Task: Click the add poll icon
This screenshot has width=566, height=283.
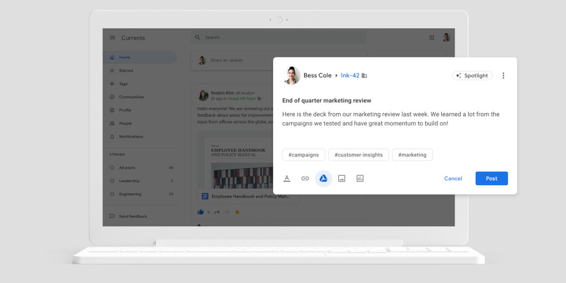Action: click(360, 178)
